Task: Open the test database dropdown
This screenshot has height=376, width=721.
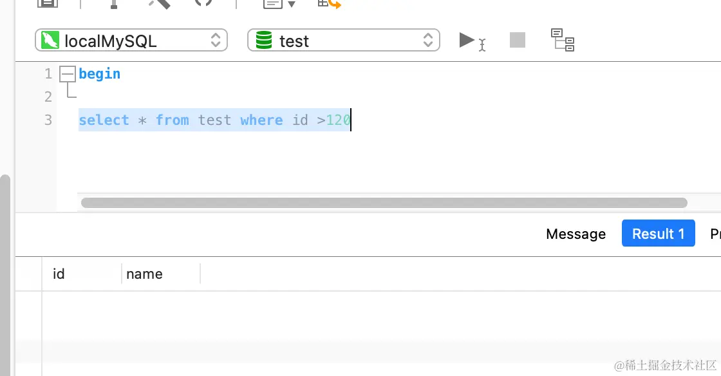Action: tap(344, 41)
